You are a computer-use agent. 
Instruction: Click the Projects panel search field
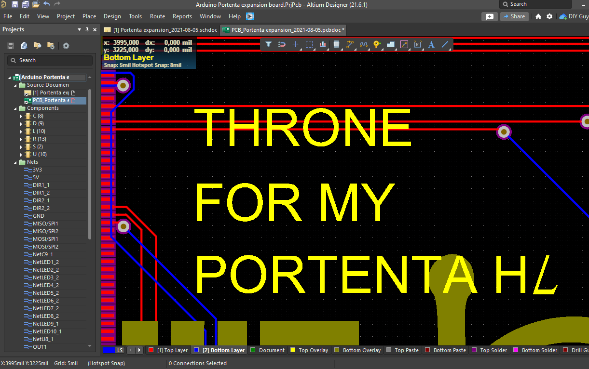[49, 60]
